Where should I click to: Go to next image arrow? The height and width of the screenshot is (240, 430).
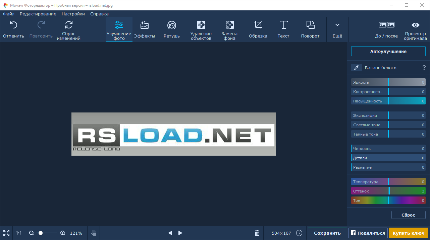180,233
